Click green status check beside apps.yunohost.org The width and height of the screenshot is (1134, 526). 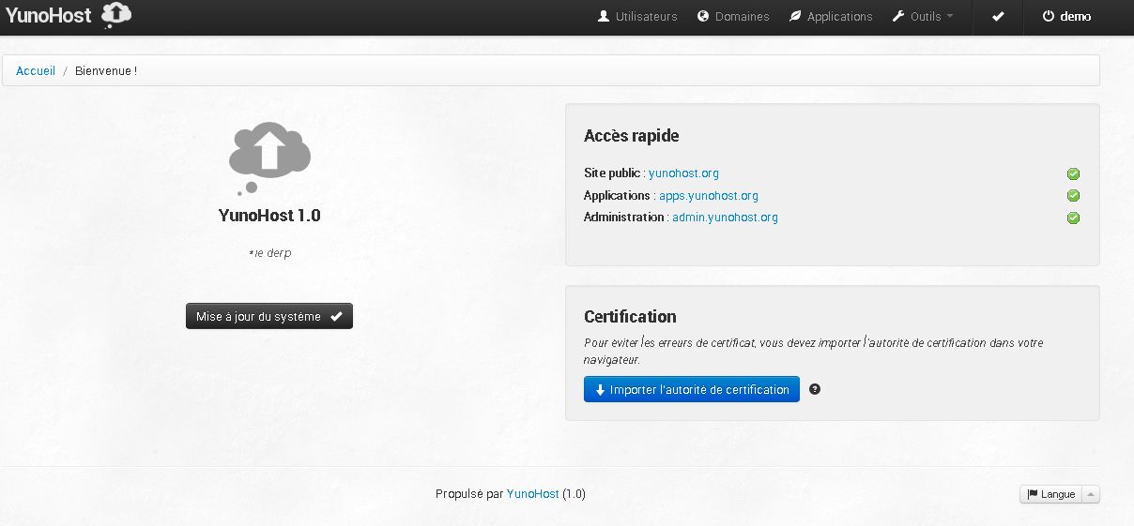tap(1073, 196)
